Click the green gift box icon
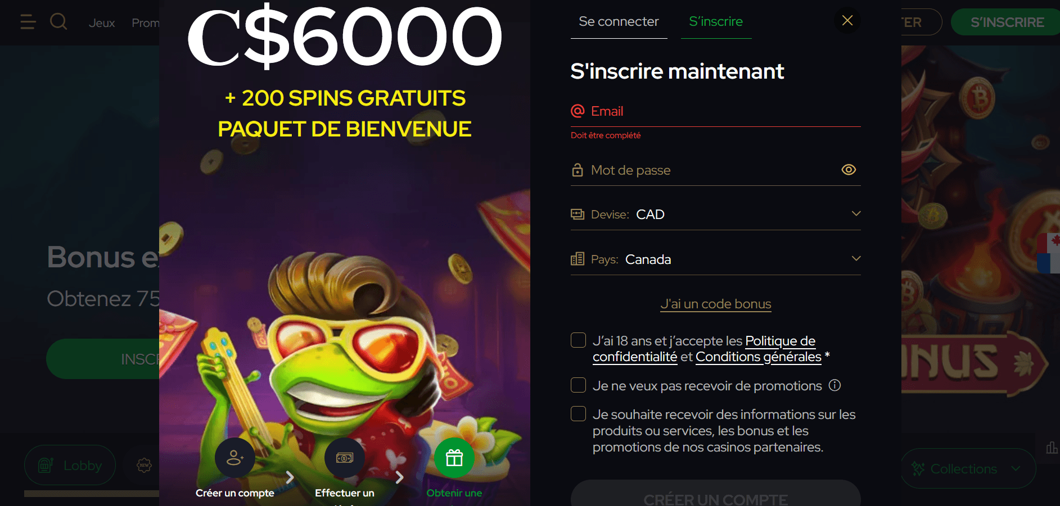The image size is (1060, 506). pos(454,458)
